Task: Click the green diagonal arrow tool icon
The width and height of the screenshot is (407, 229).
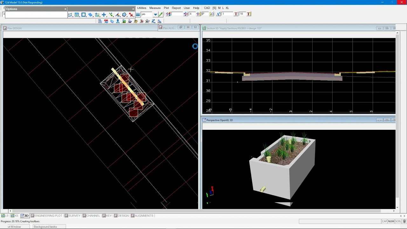Action: (x=111, y=15)
